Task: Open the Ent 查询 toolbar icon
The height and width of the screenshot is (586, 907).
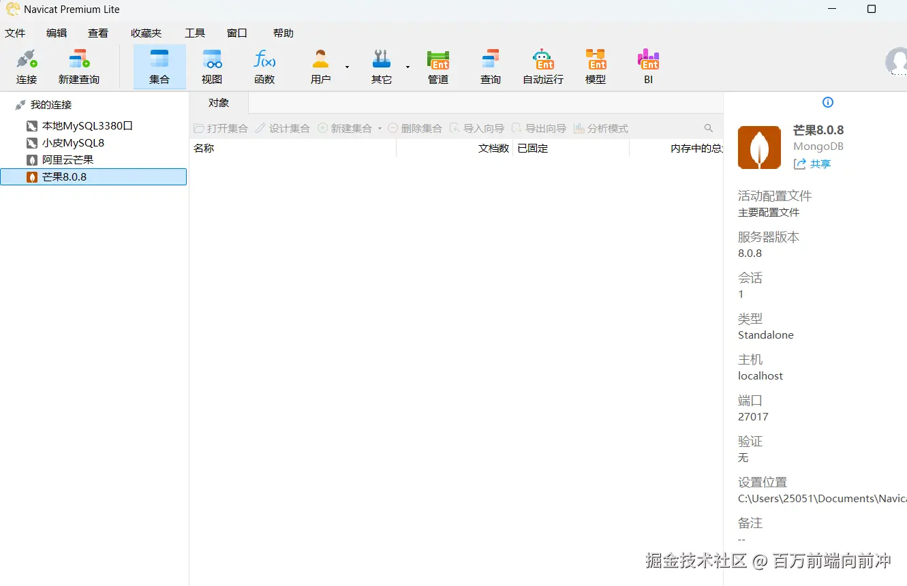Action: [x=490, y=66]
